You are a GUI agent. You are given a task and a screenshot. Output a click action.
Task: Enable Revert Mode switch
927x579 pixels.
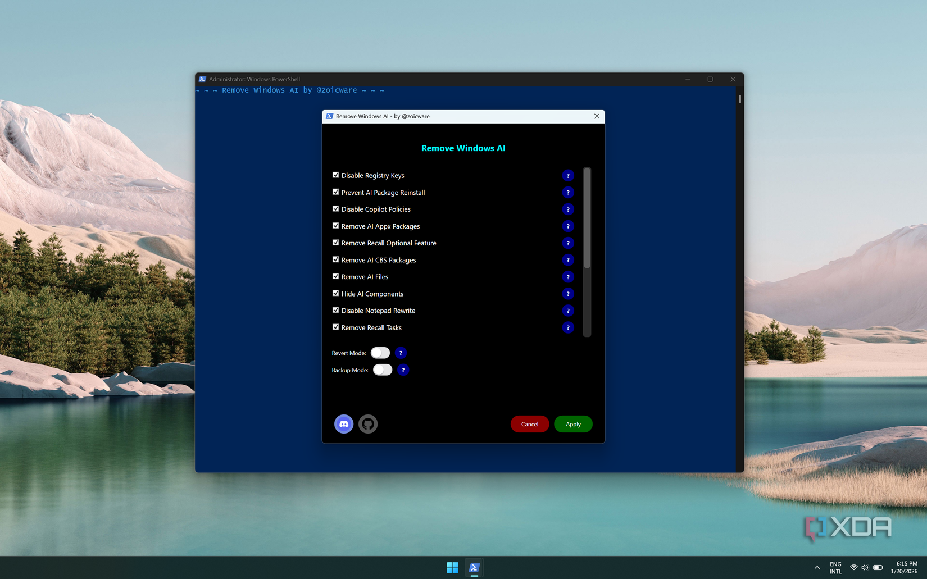tap(380, 353)
